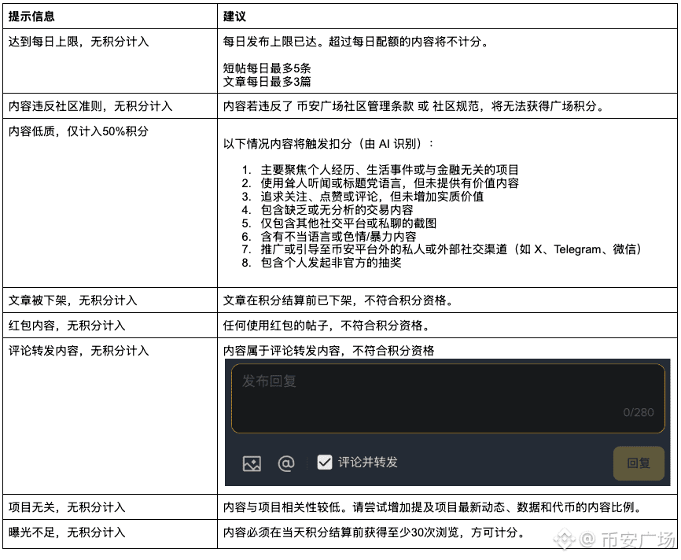Click the 短帖每日最多5条 line
Image resolution: width=681 pixels, height=560 pixels.
[x=267, y=68]
